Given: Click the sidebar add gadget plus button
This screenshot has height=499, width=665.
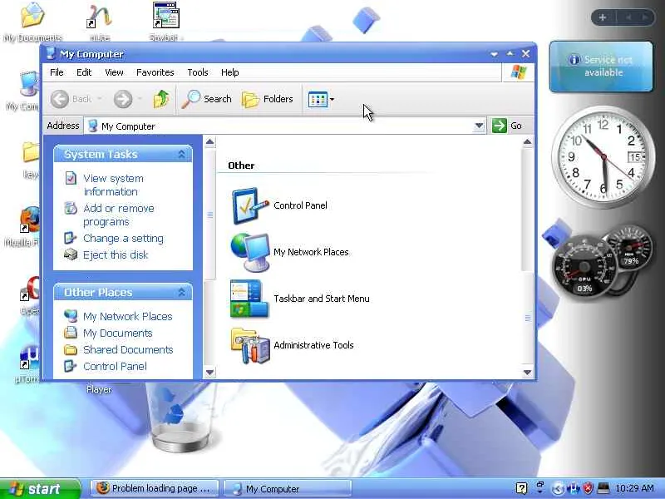Looking at the screenshot, I should point(603,17).
